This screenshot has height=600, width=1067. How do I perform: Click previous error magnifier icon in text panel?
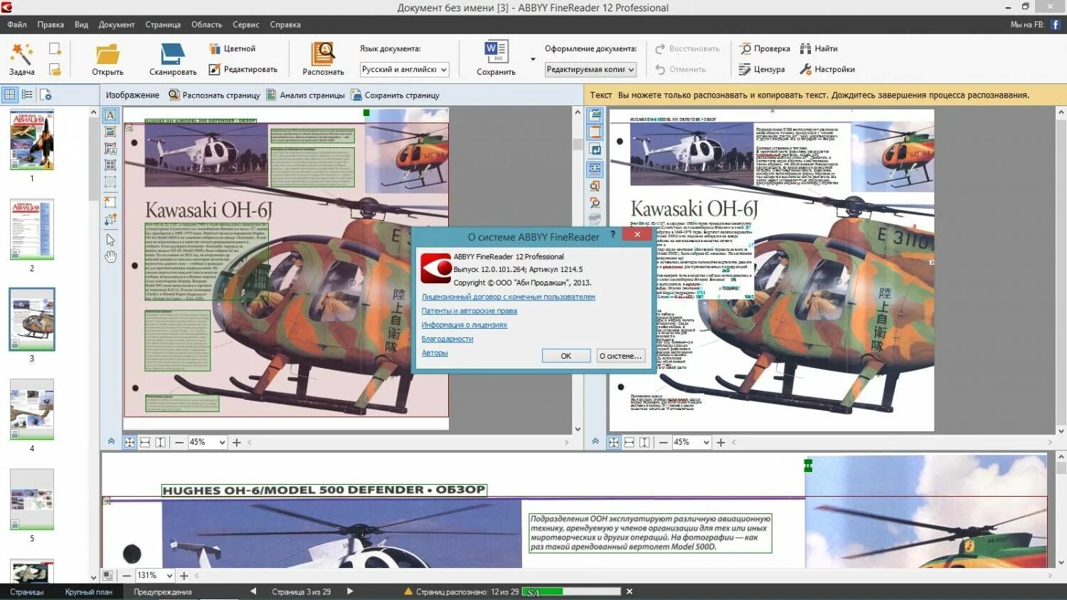[x=595, y=186]
